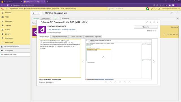Screen dimensions: 181x102
Task: Open Настройки section in sidebar
Action: point(15,42)
